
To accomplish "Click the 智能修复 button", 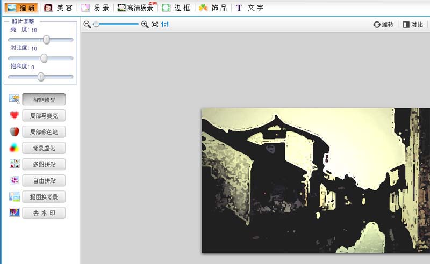I will [44, 99].
